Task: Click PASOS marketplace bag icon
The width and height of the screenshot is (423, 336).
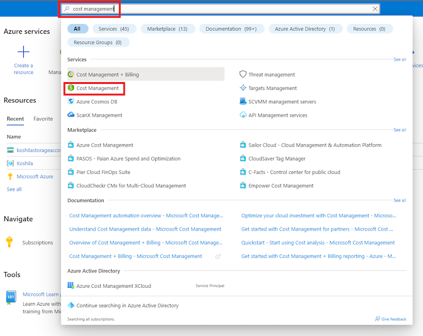Action: [x=71, y=158]
